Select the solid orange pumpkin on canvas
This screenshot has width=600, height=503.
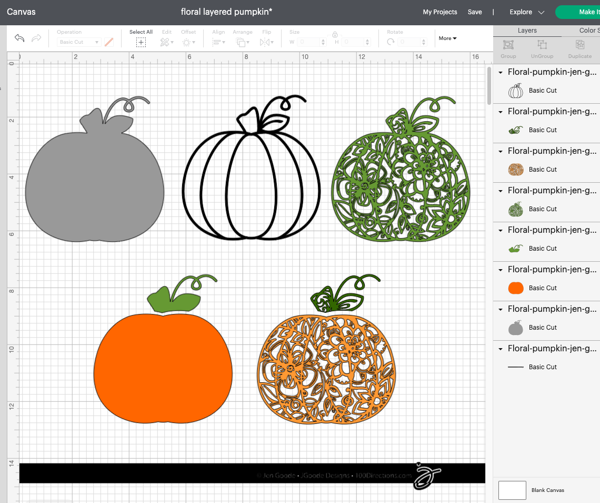(x=163, y=369)
